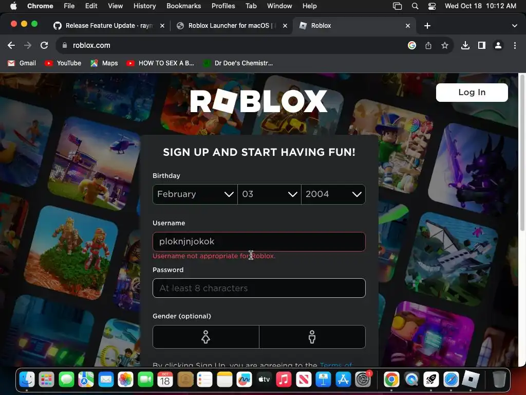Image resolution: width=526 pixels, height=395 pixels.
Task: Open Photos app in the dock
Action: tap(126, 380)
